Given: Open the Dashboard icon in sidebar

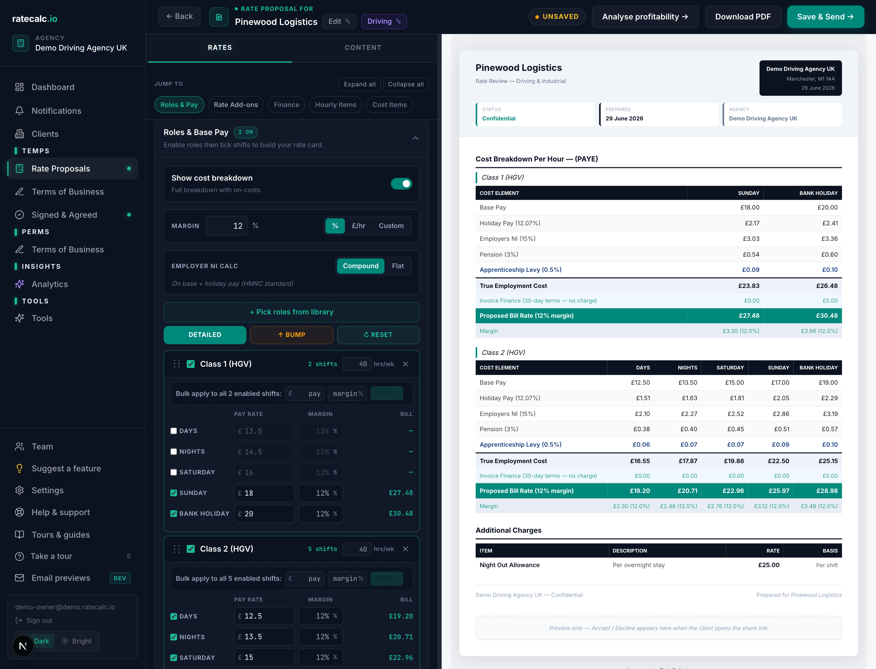Looking at the screenshot, I should pos(19,87).
